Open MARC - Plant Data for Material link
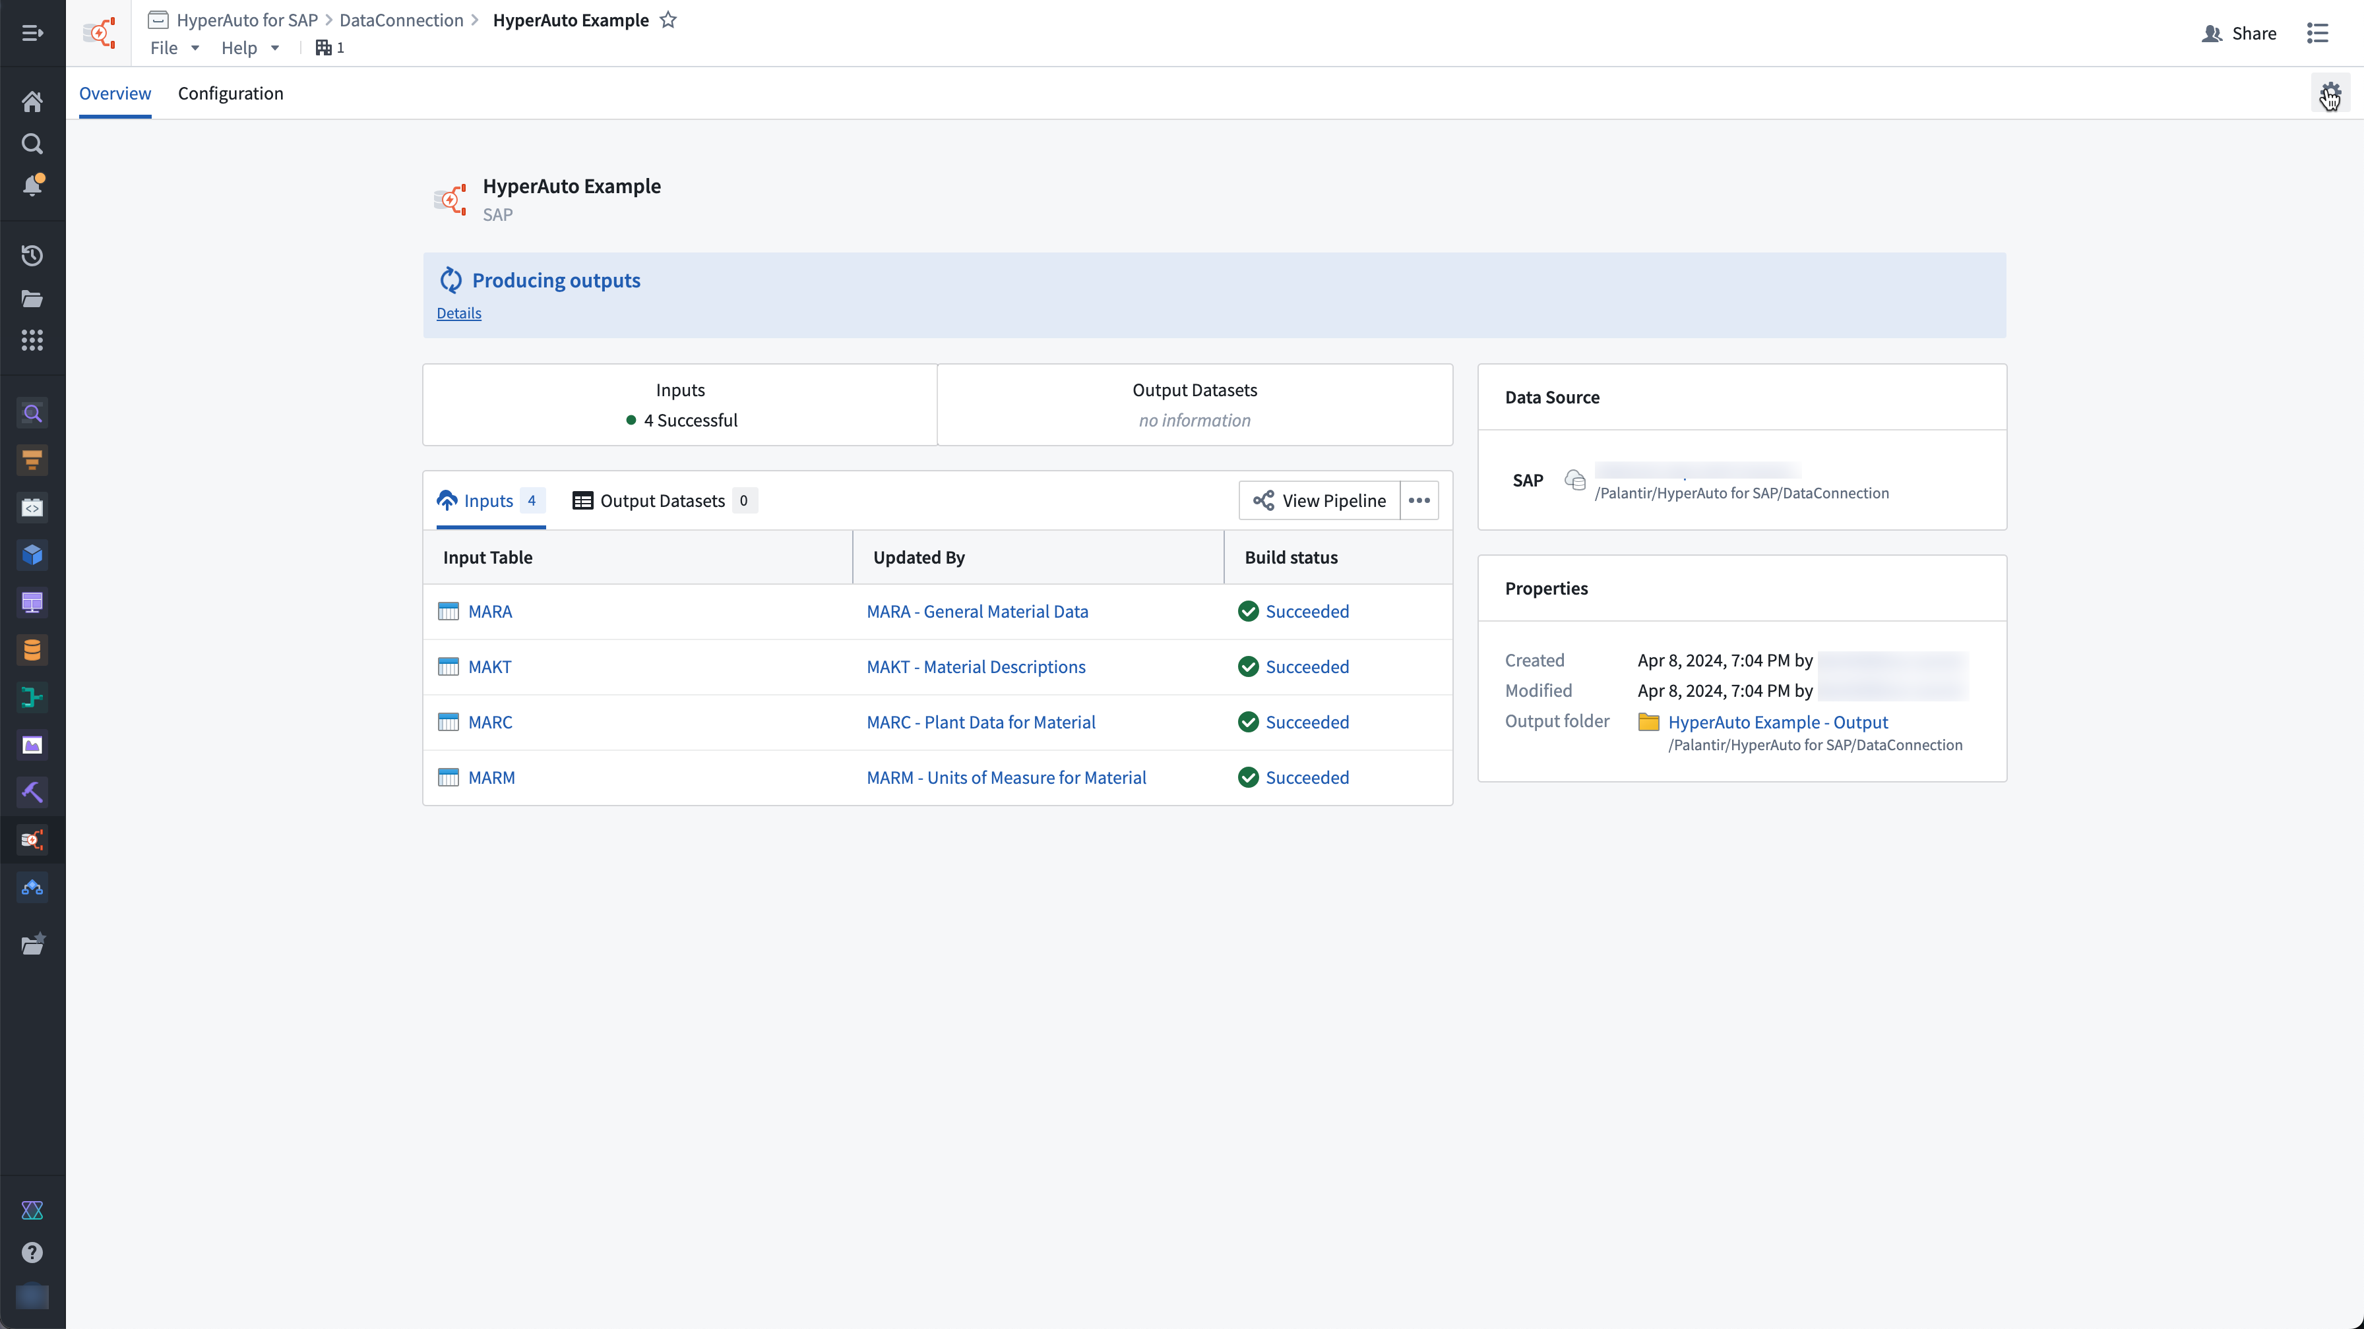 (981, 723)
